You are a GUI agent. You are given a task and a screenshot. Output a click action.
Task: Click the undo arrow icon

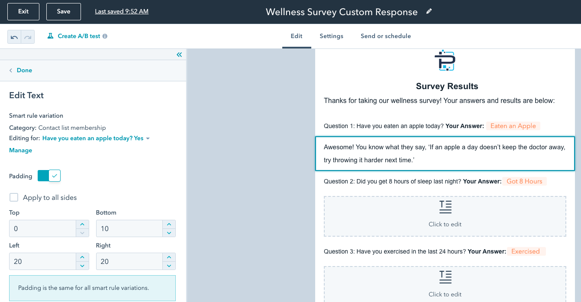[x=14, y=37]
